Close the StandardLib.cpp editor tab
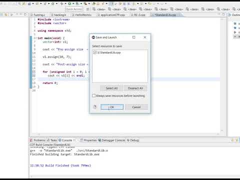Viewport: 240px width, 180px height. pos(178,15)
